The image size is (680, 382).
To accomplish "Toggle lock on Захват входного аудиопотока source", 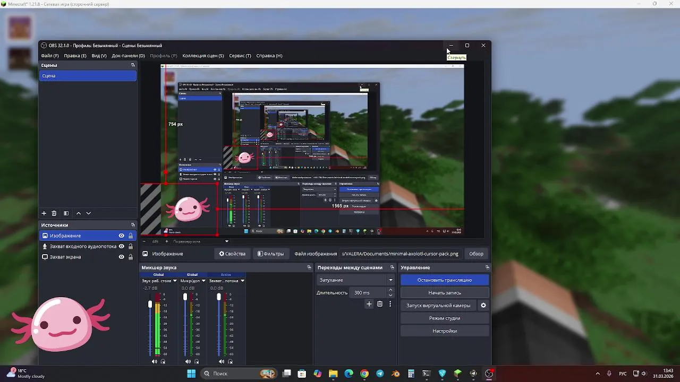I will 130,246.
